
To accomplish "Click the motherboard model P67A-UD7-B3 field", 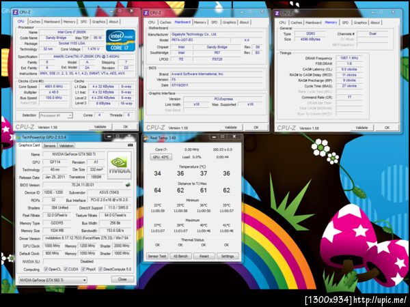I will click(200, 40).
